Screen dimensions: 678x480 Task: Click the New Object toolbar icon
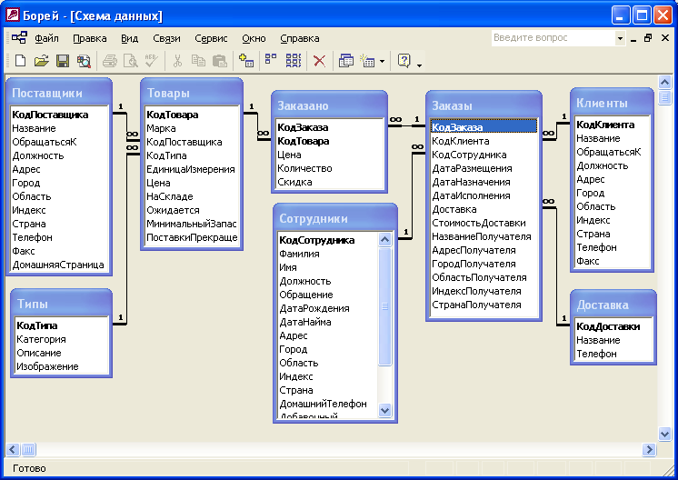coord(367,61)
